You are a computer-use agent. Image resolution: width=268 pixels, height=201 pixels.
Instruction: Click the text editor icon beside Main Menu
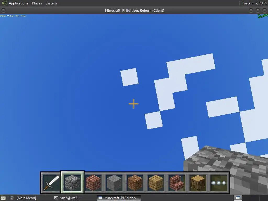(x=12, y=198)
